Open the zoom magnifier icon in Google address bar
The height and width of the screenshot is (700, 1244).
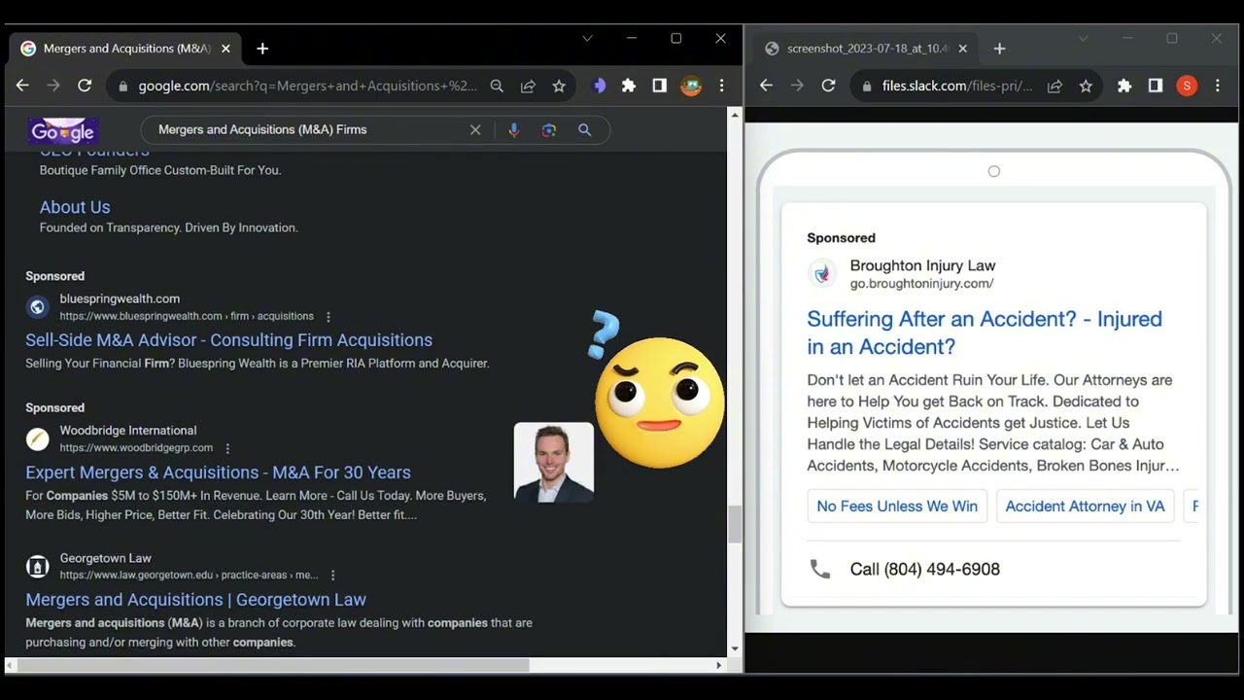pyautogui.click(x=497, y=86)
